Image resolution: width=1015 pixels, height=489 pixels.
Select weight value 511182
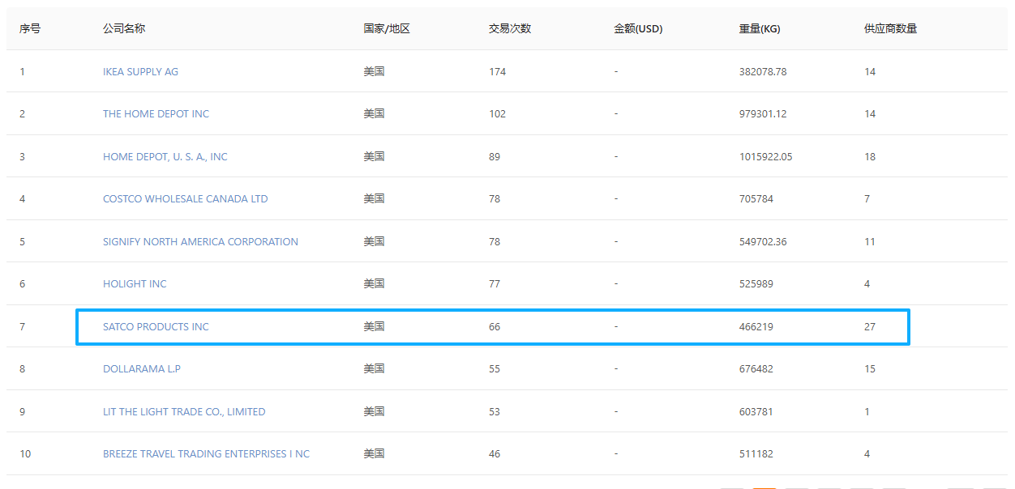[756, 454]
